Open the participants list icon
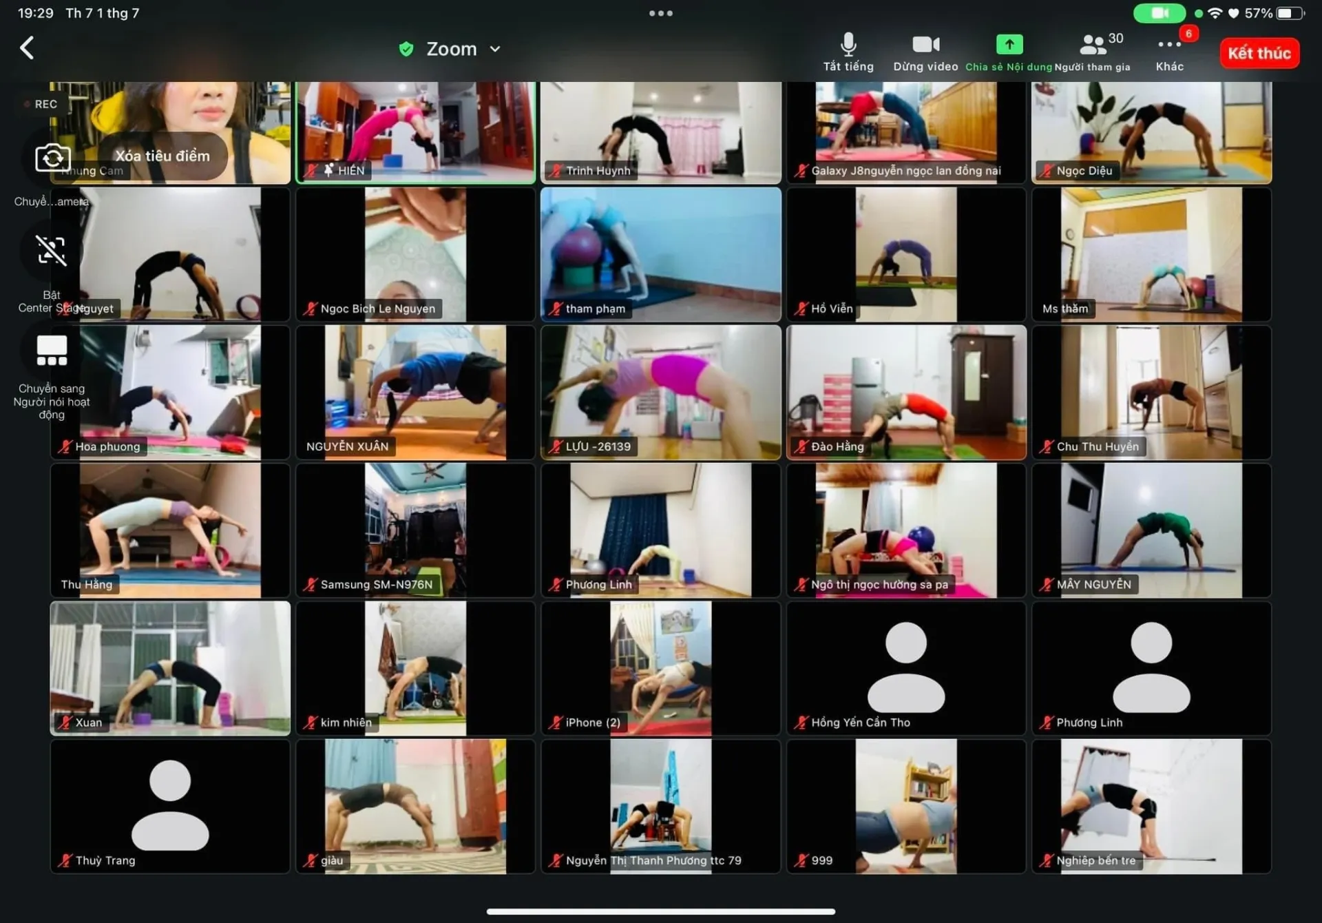Image resolution: width=1322 pixels, height=923 pixels. [x=1093, y=45]
